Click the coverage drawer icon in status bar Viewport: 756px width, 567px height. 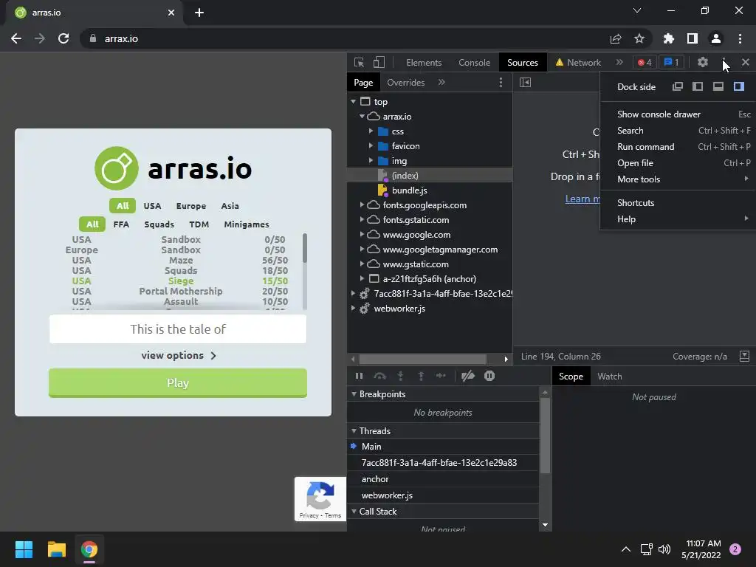tap(744, 357)
